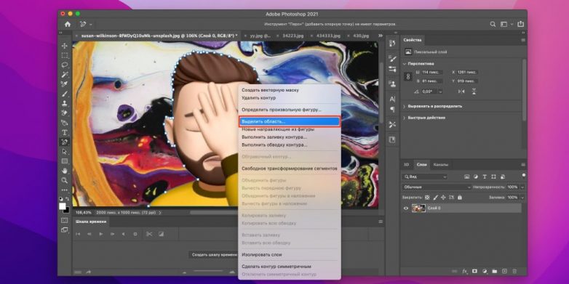Switch to the Каналы tab
Image resolution: width=569 pixels, height=284 pixels.
tap(440, 165)
